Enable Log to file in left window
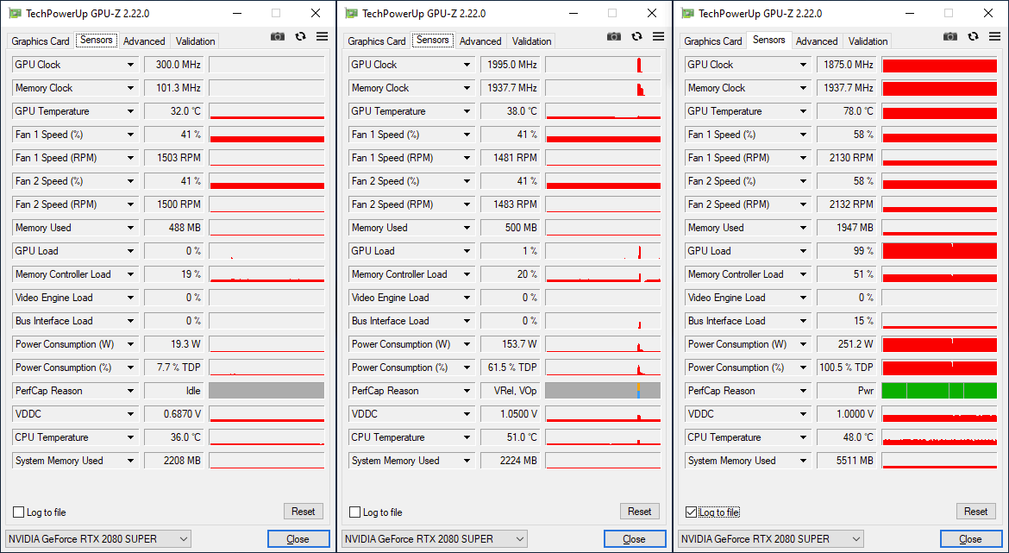 pyautogui.click(x=19, y=512)
